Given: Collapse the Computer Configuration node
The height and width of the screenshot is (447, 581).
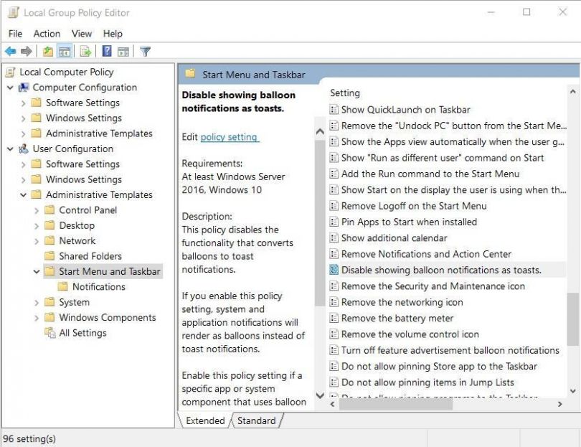Looking at the screenshot, I should pyautogui.click(x=10, y=88).
